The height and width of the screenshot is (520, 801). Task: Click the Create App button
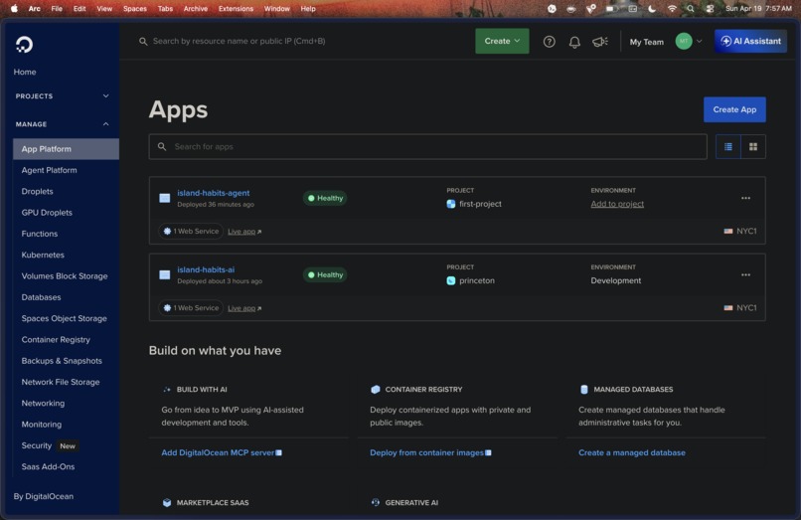coord(734,109)
